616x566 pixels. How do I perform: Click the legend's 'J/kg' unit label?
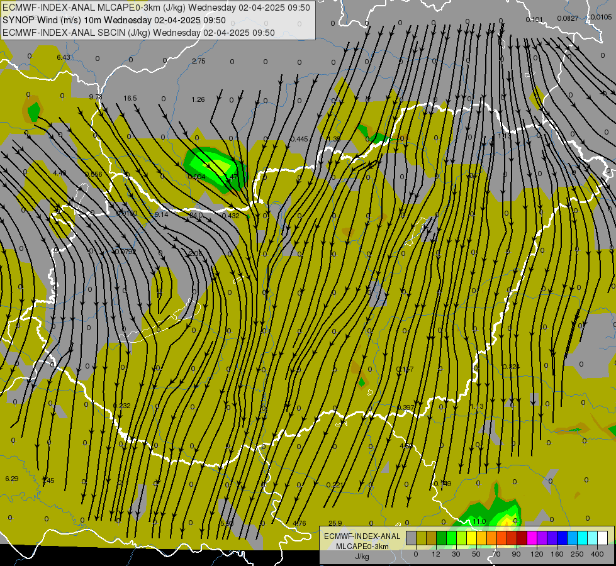[362, 557]
